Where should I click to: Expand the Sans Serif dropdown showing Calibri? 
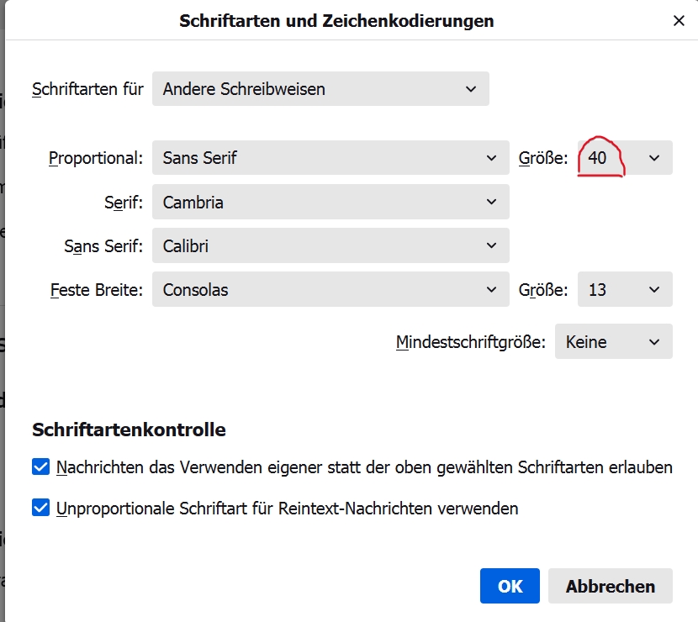[330, 246]
